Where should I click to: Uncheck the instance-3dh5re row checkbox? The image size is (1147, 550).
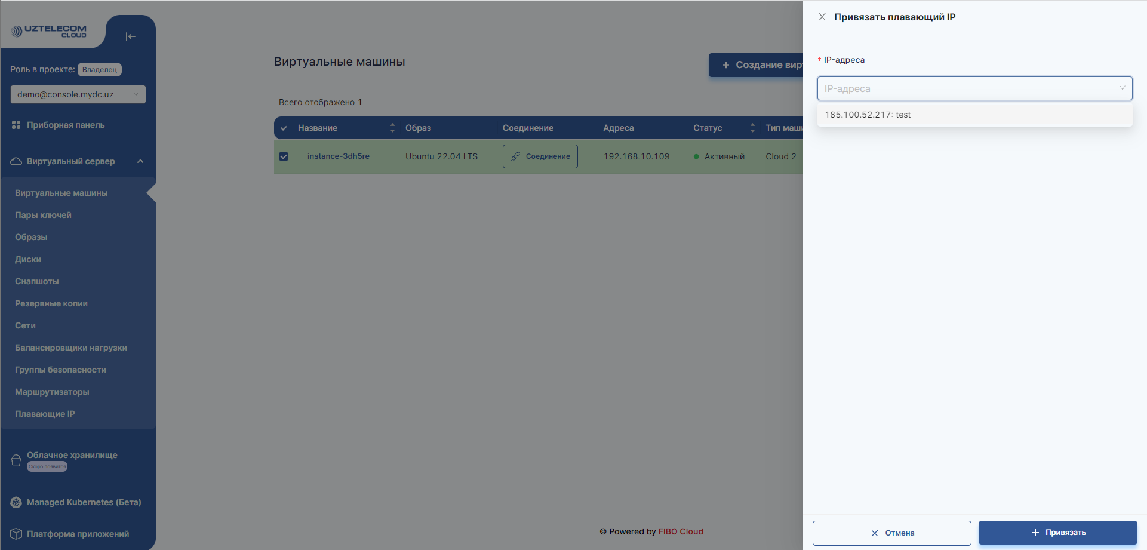click(x=284, y=156)
